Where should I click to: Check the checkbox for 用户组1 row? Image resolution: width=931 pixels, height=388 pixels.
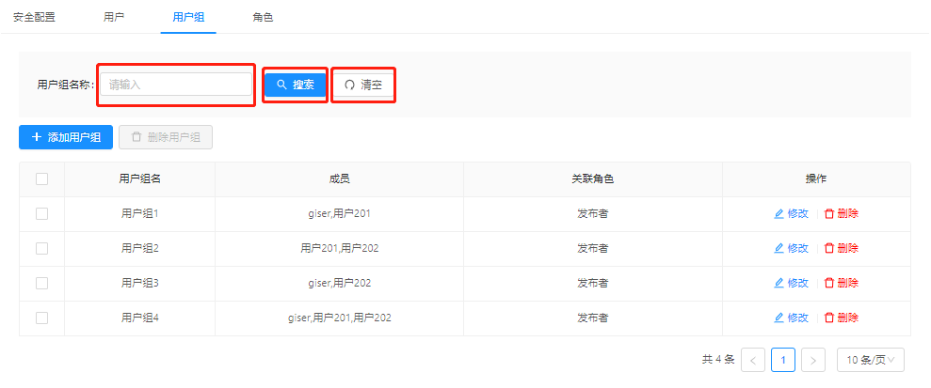click(x=41, y=214)
